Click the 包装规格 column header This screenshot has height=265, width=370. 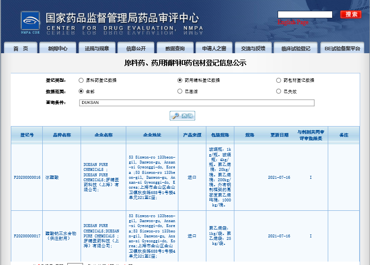coord(220,135)
